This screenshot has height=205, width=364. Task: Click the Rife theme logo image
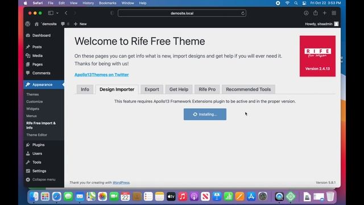317,56
